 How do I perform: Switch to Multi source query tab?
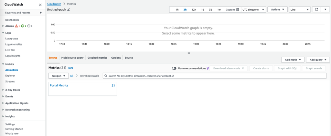[72, 58]
